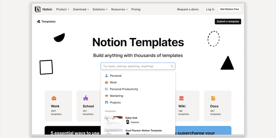Click the search magnifier icon
276x138 pixels.
tap(172, 66)
